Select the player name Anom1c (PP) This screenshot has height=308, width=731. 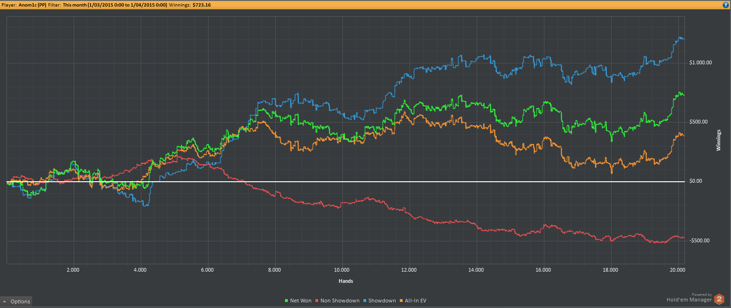pyautogui.click(x=33, y=4)
